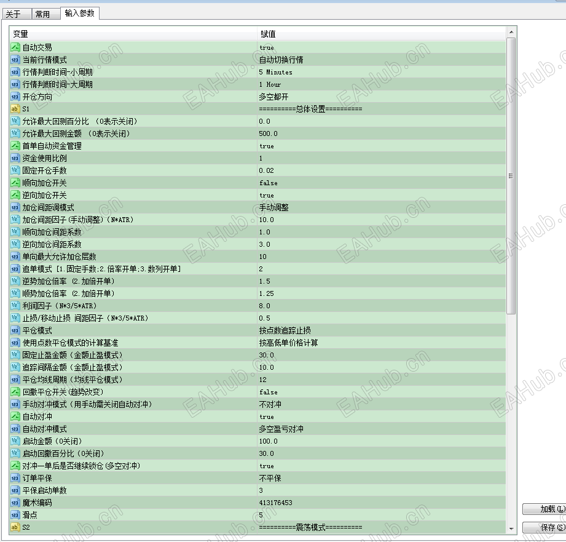Toggle 回撤平仓开关 false value
This screenshot has width=566, height=542.
tap(268, 392)
